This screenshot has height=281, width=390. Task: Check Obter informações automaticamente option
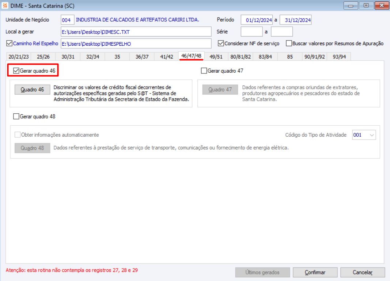click(x=18, y=135)
